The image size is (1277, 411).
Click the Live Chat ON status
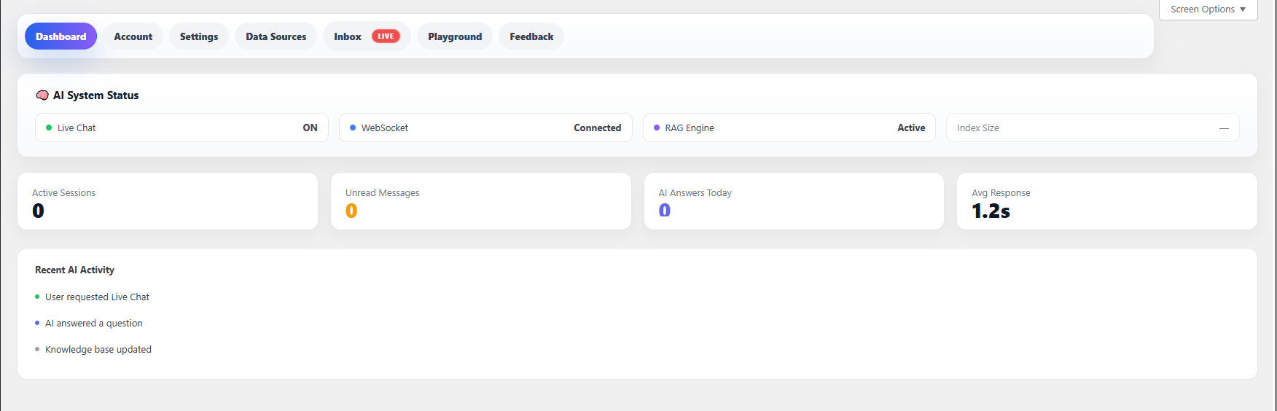click(310, 128)
